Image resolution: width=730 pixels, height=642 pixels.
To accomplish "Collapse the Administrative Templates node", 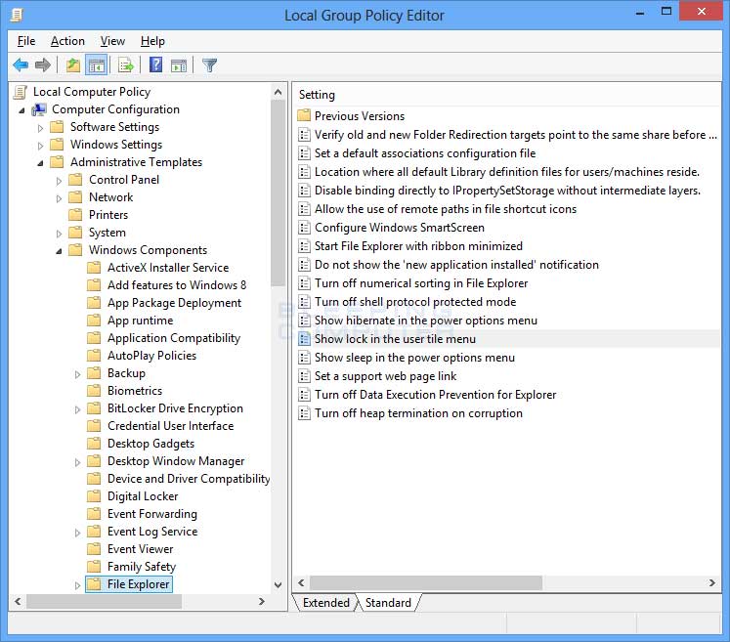I will pyautogui.click(x=40, y=163).
